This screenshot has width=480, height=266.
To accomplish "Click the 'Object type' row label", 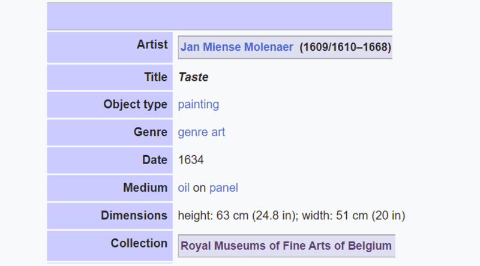I will pos(136,105).
